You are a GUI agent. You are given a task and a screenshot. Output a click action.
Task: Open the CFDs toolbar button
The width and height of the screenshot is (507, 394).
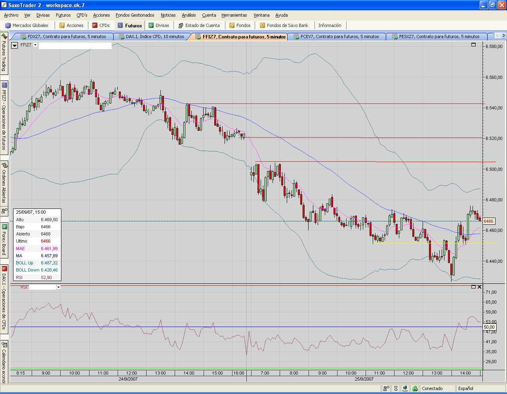pyautogui.click(x=101, y=25)
